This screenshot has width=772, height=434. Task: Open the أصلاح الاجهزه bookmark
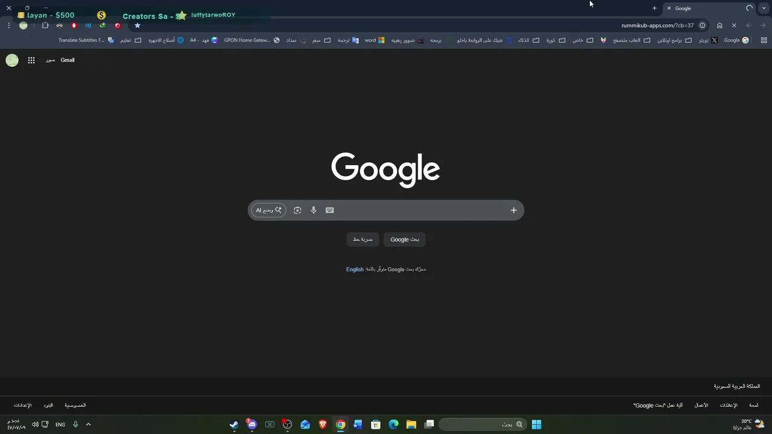point(166,40)
